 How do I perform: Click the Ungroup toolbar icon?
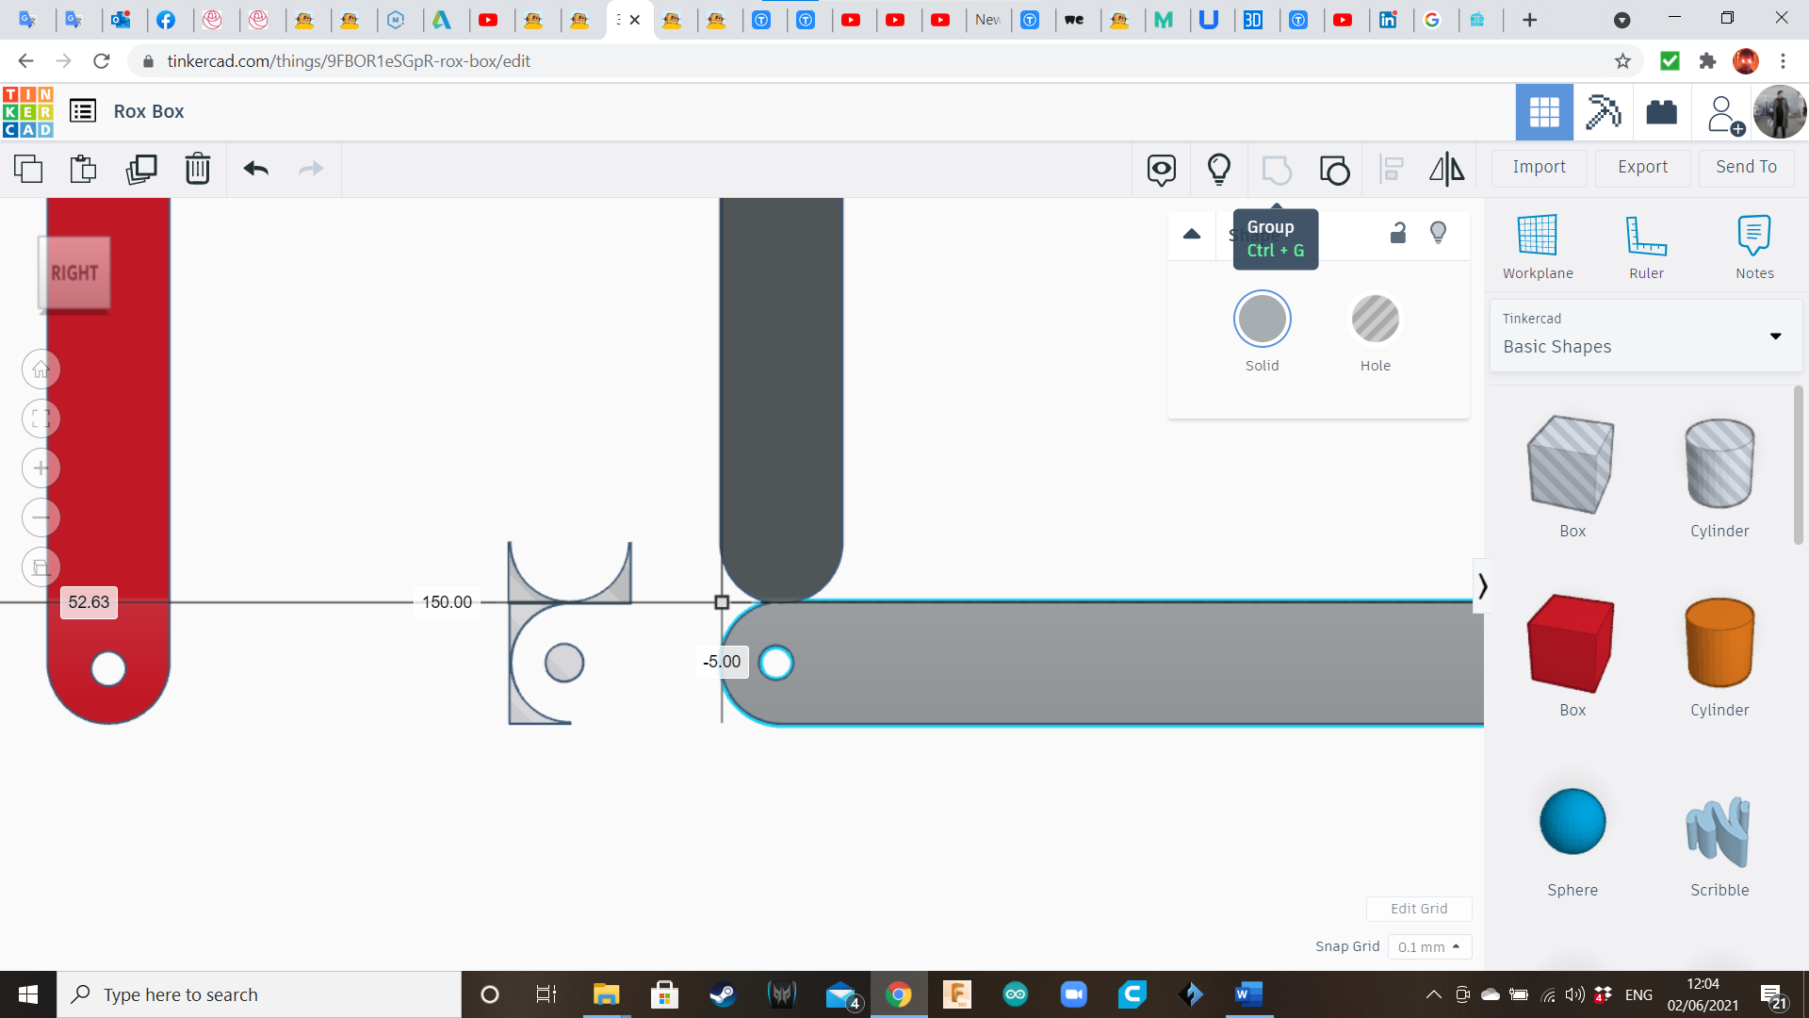(1334, 170)
